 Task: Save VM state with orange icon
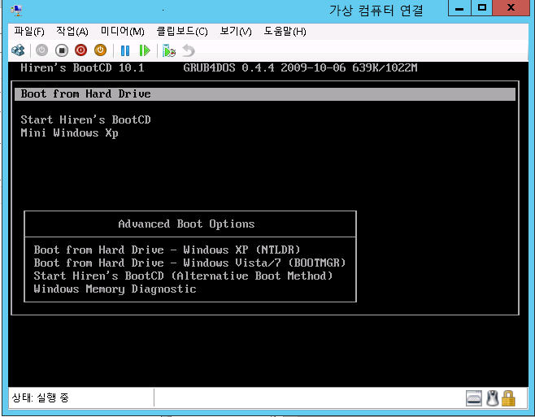coord(100,50)
